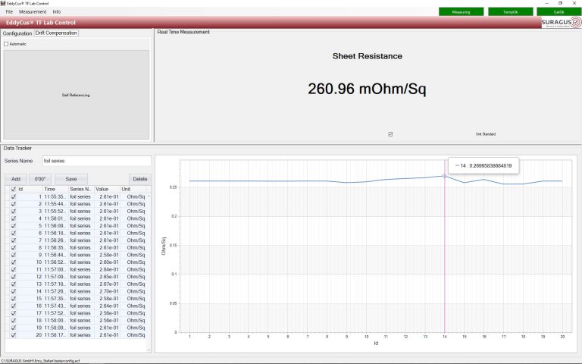Enable the Automatic drift compensation checkbox

pos(6,44)
